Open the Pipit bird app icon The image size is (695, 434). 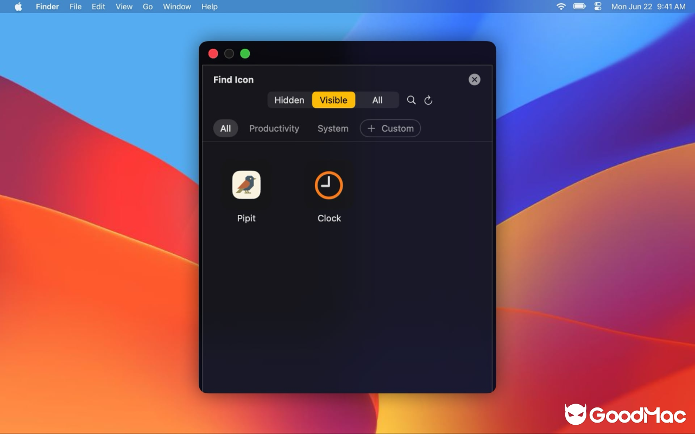[x=247, y=185]
